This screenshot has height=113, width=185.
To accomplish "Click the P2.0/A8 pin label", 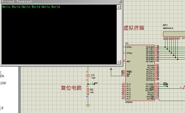I will click(151, 66).
